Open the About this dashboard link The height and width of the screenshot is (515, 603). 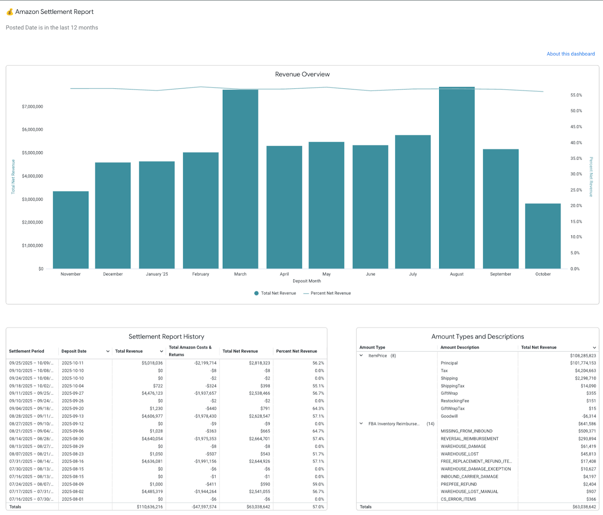pyautogui.click(x=570, y=54)
